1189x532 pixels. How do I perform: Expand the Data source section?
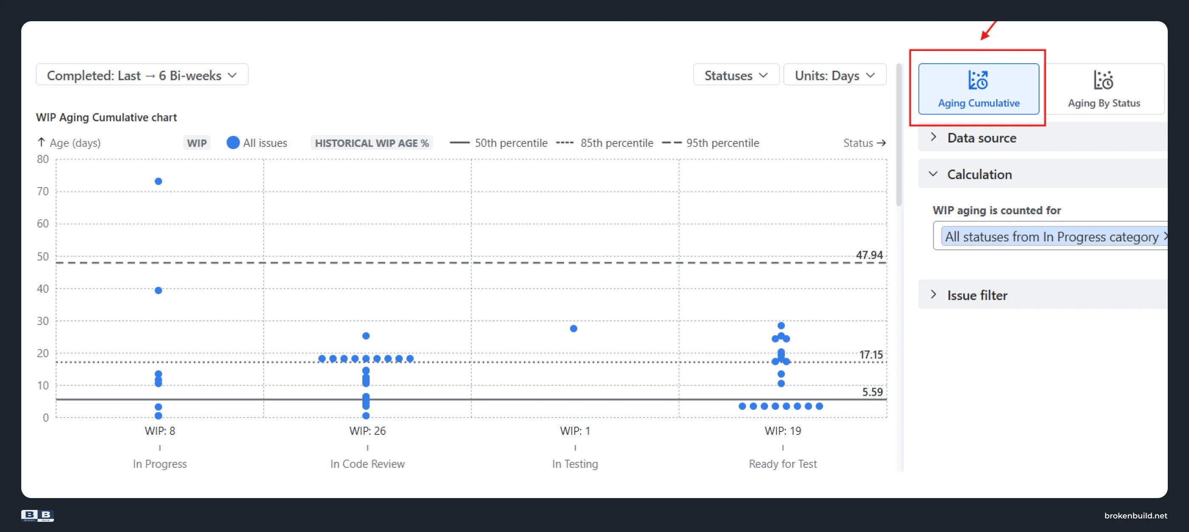1043,137
